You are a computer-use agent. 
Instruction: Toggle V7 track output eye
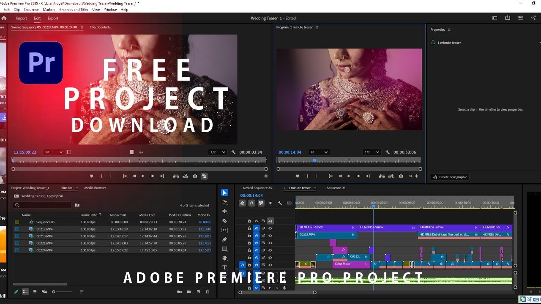pos(270,221)
